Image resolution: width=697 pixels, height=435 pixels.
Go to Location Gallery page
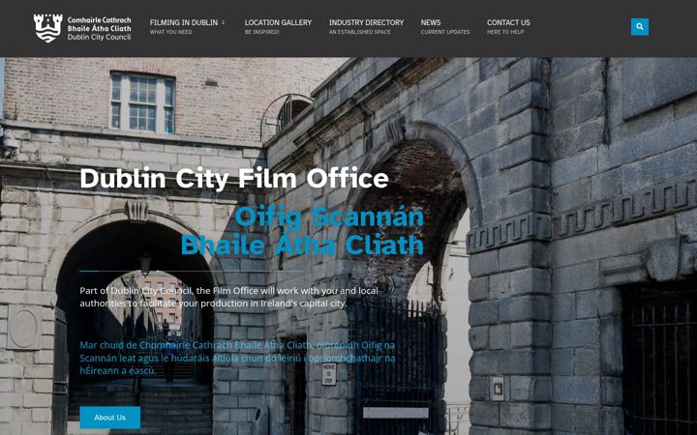pos(278,22)
